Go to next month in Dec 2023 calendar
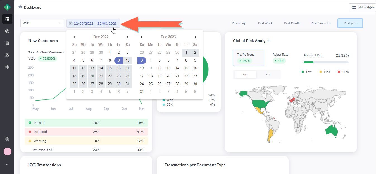The width and height of the screenshot is (376, 174). (x=195, y=37)
